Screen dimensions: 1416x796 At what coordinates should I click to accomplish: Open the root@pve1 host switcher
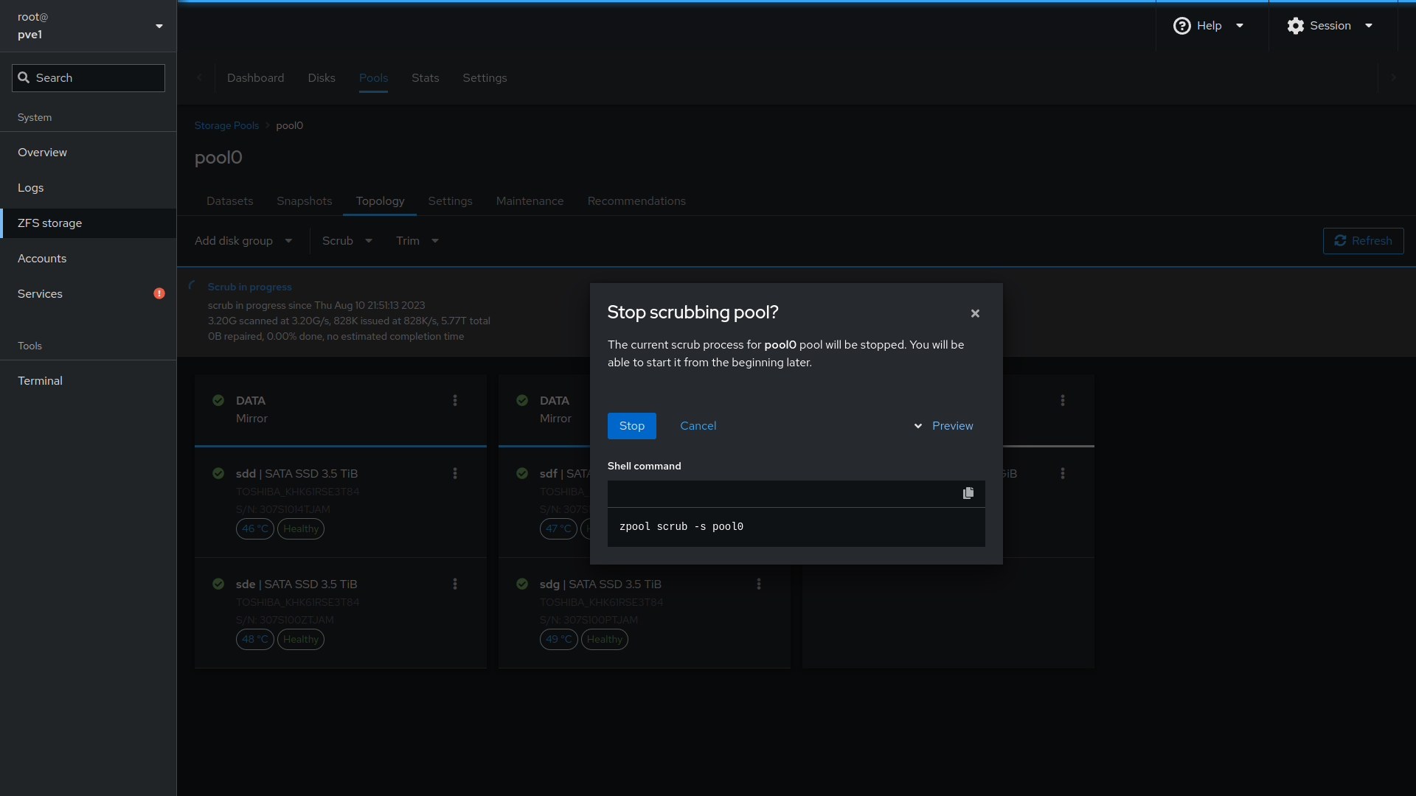tap(88, 26)
